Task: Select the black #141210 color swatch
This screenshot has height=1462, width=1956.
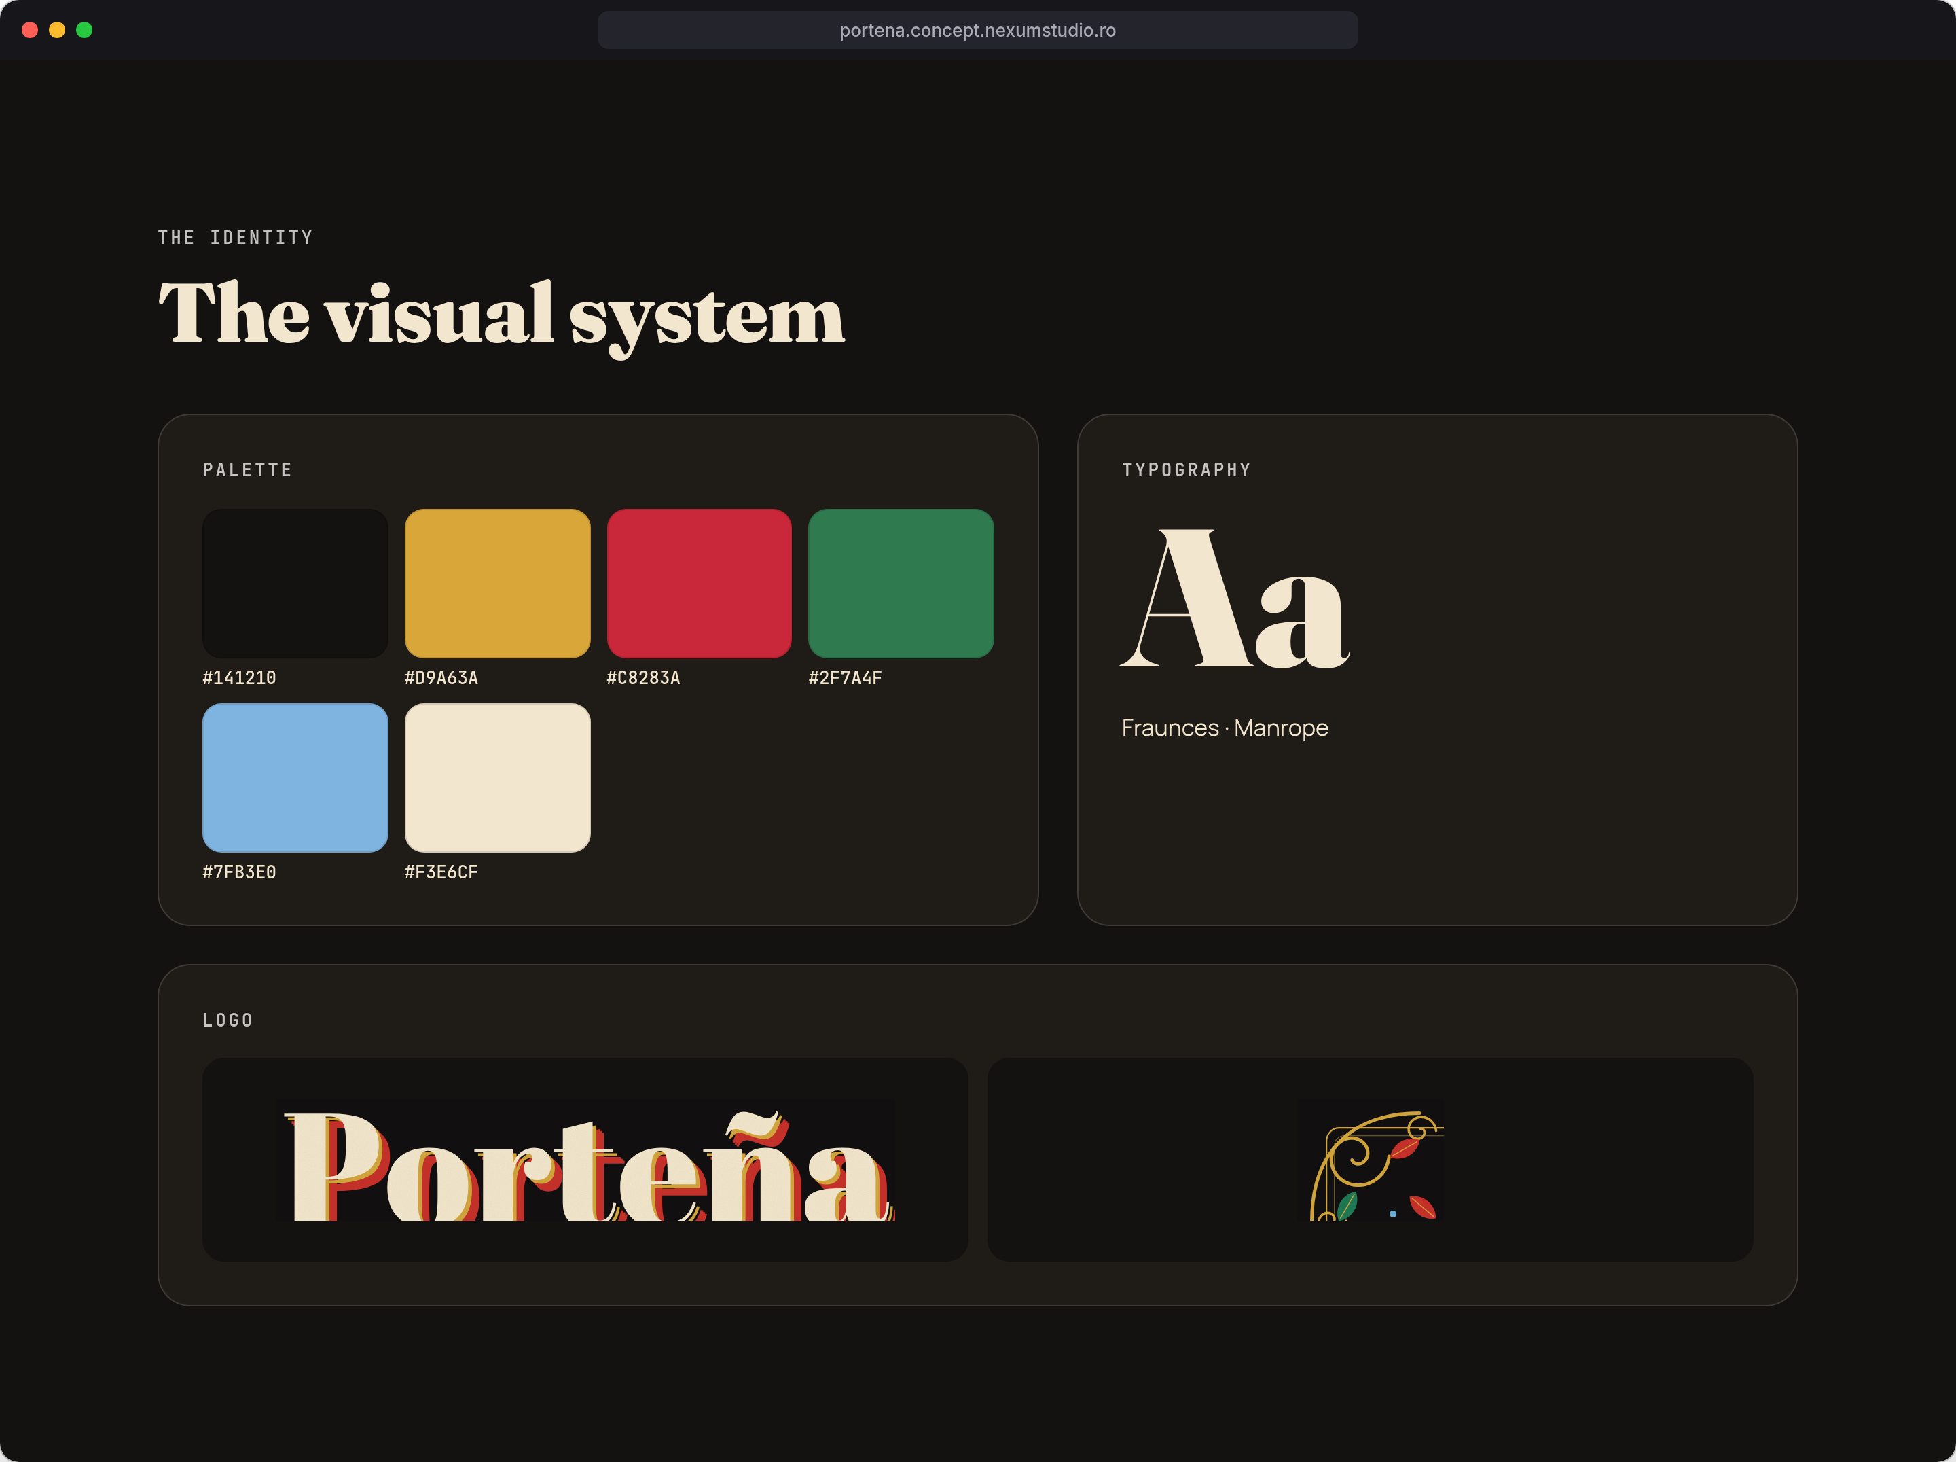Action: coord(295,583)
